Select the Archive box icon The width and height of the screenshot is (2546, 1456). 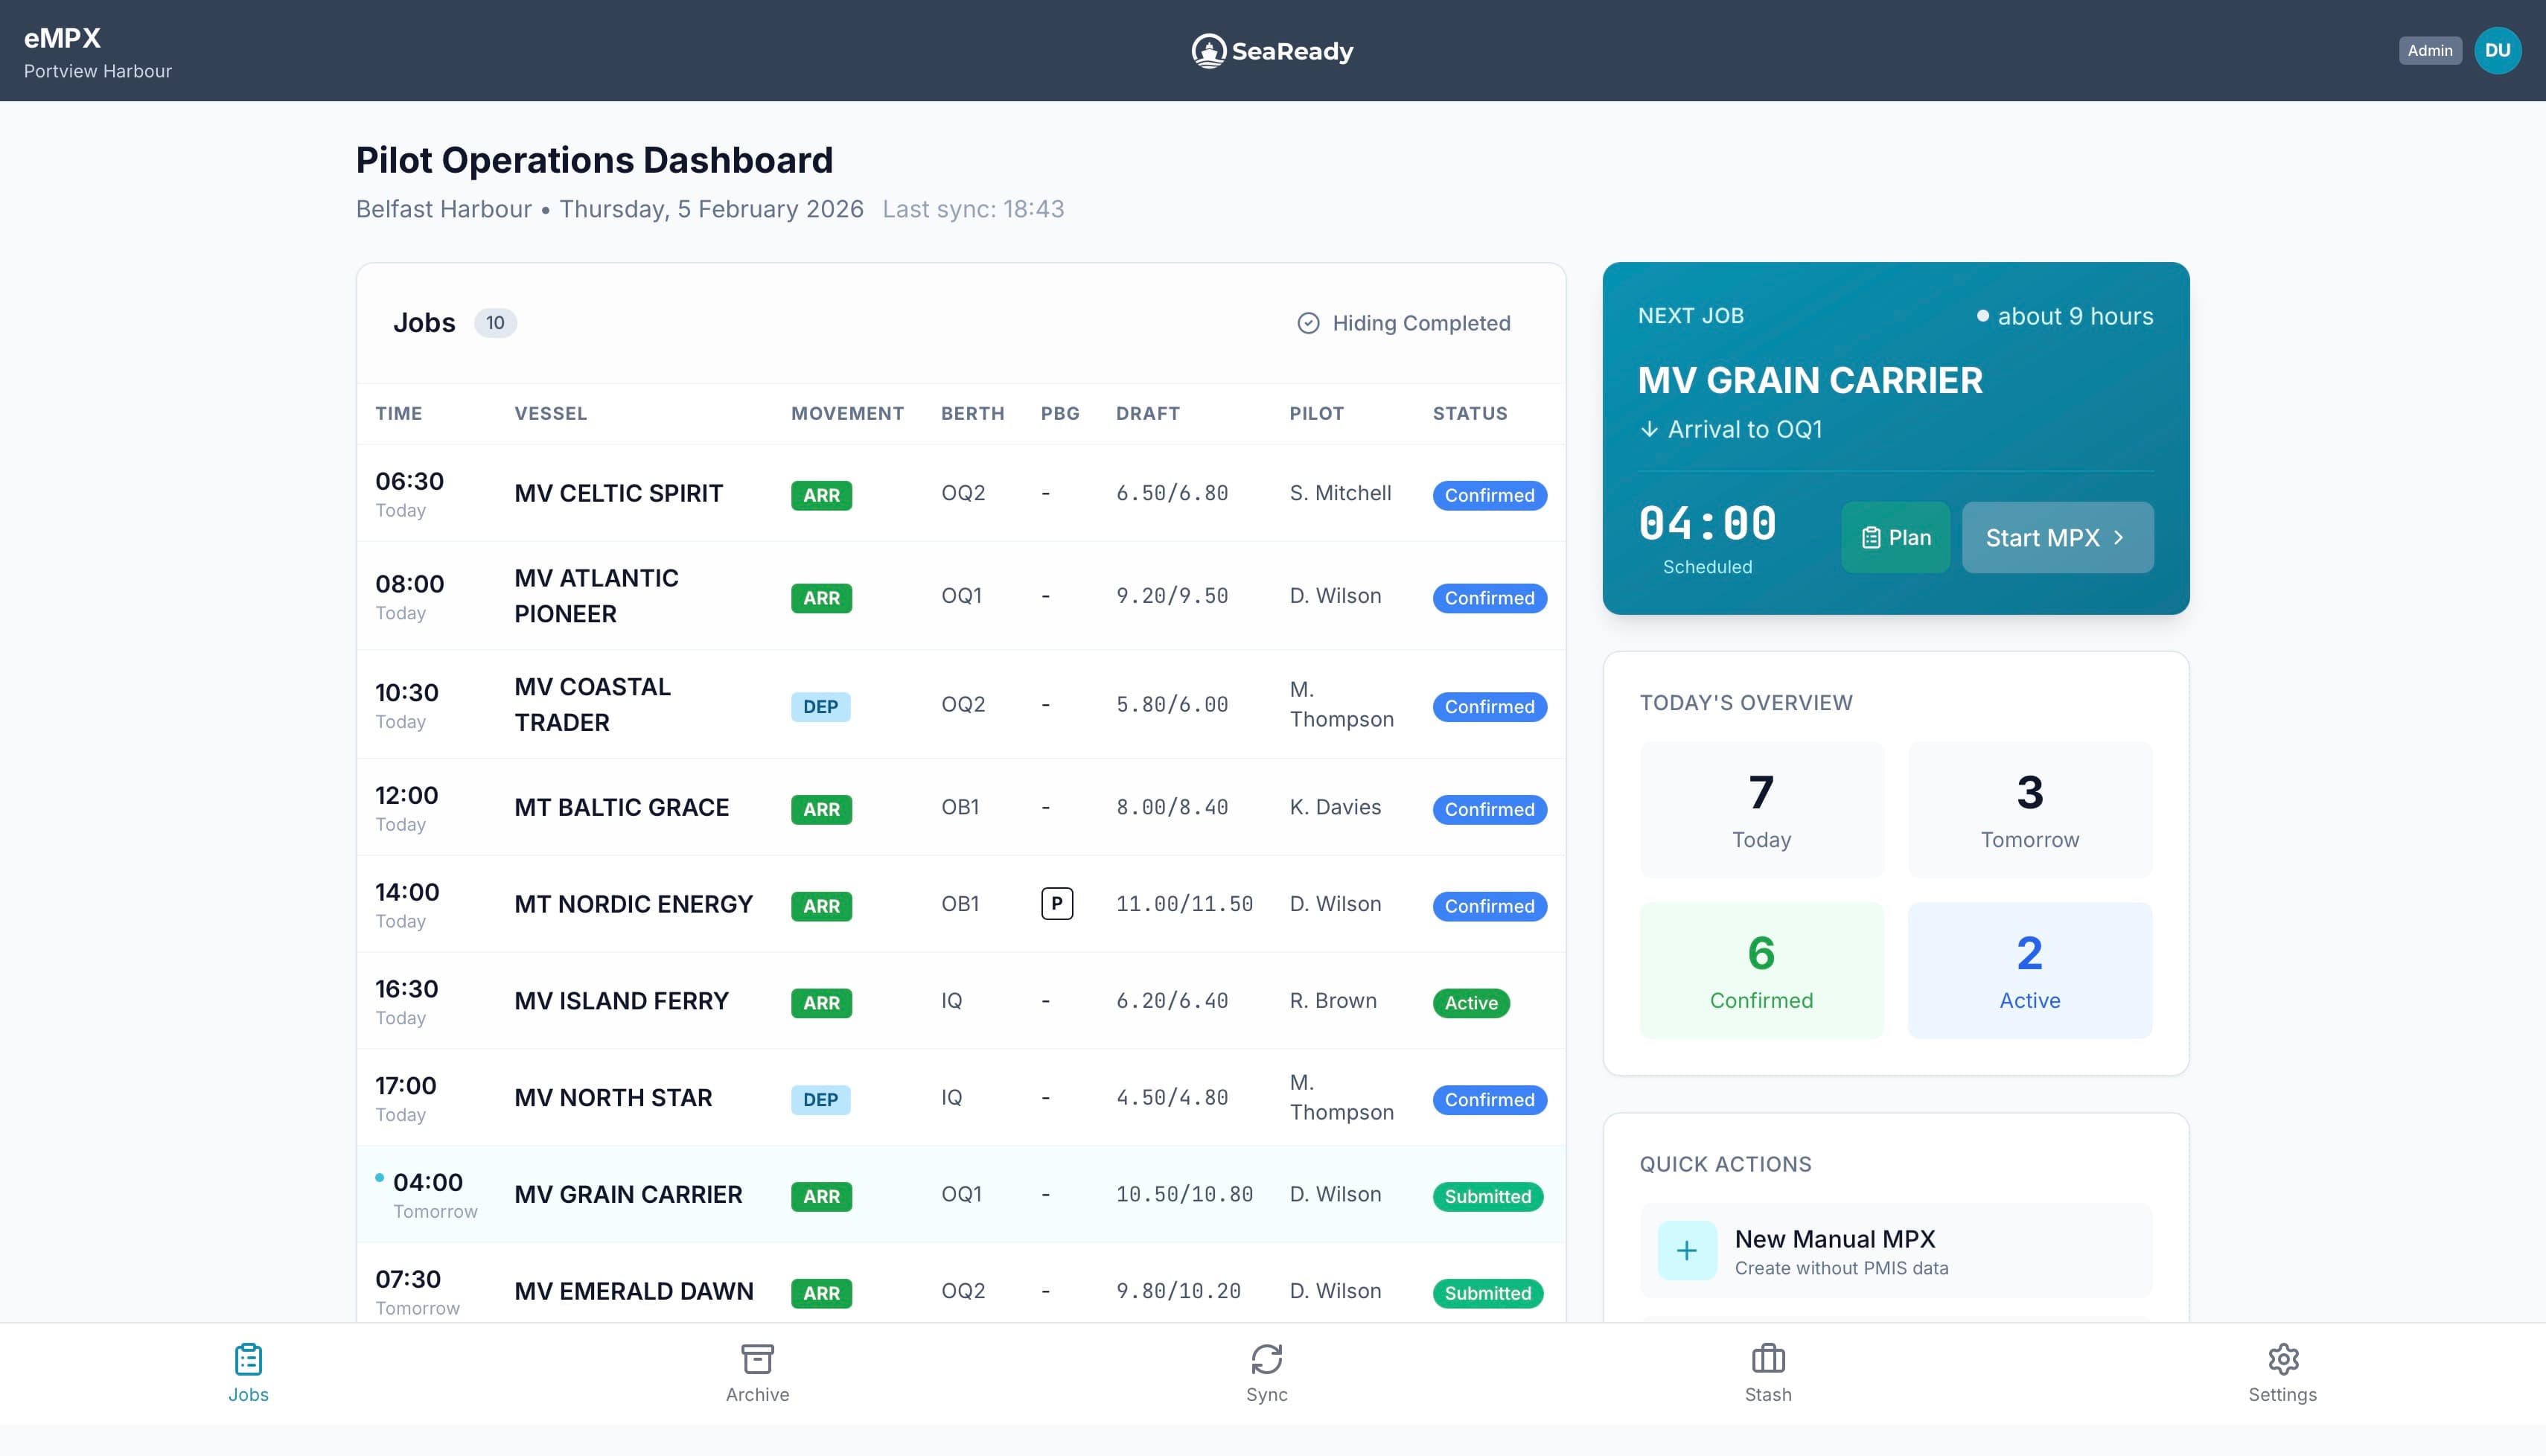[757, 1358]
